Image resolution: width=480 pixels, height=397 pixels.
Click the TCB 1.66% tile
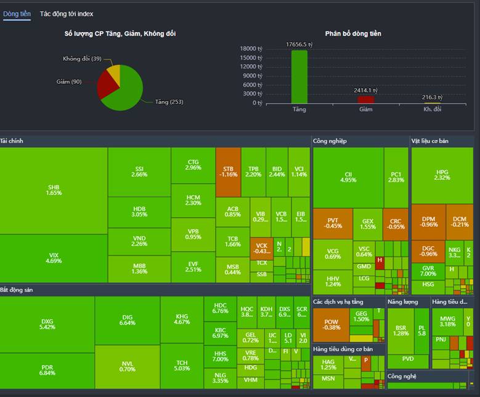pos(233,242)
